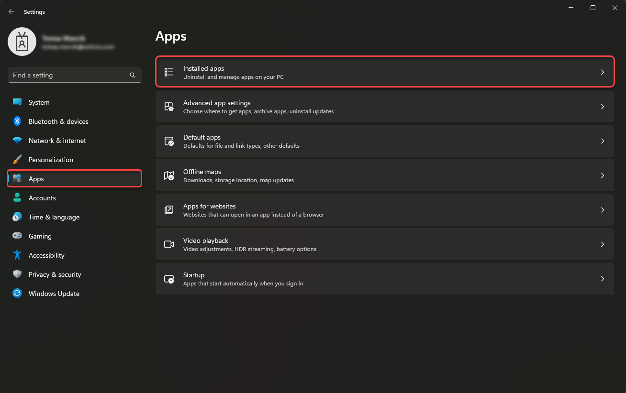
Task: Go to Bluetooth & devices
Action: coord(75,121)
